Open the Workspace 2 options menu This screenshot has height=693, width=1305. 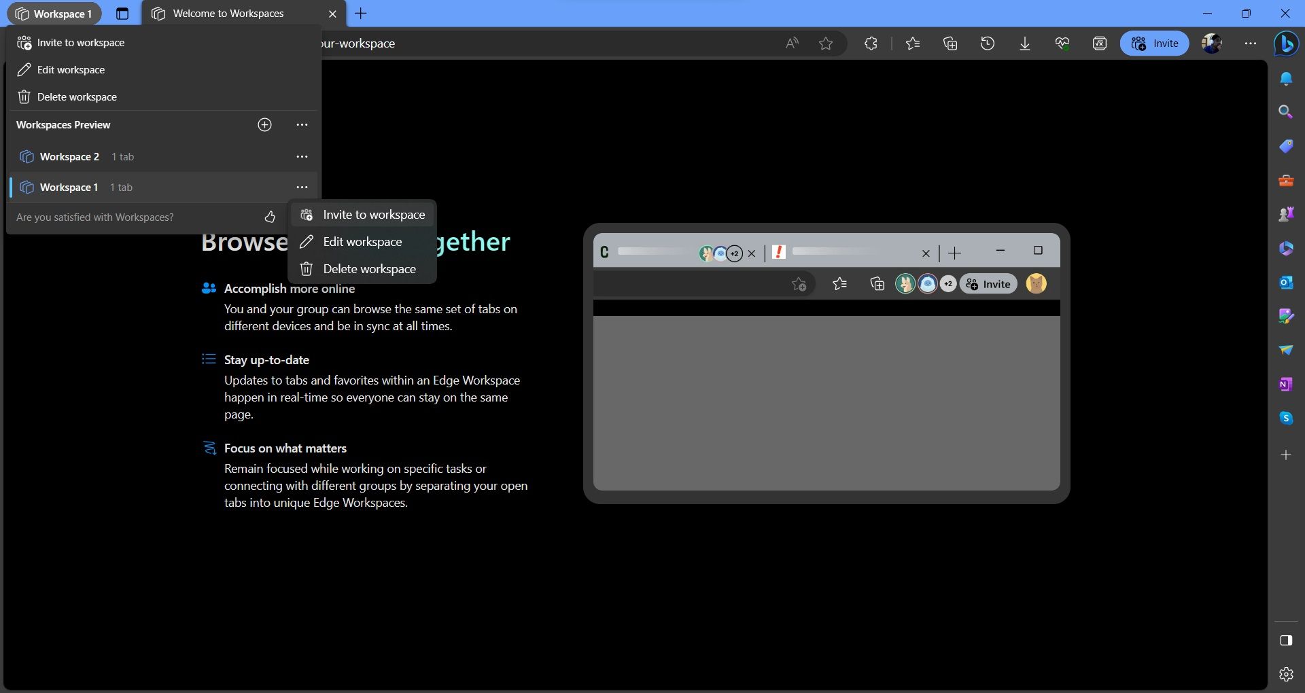[302, 156]
